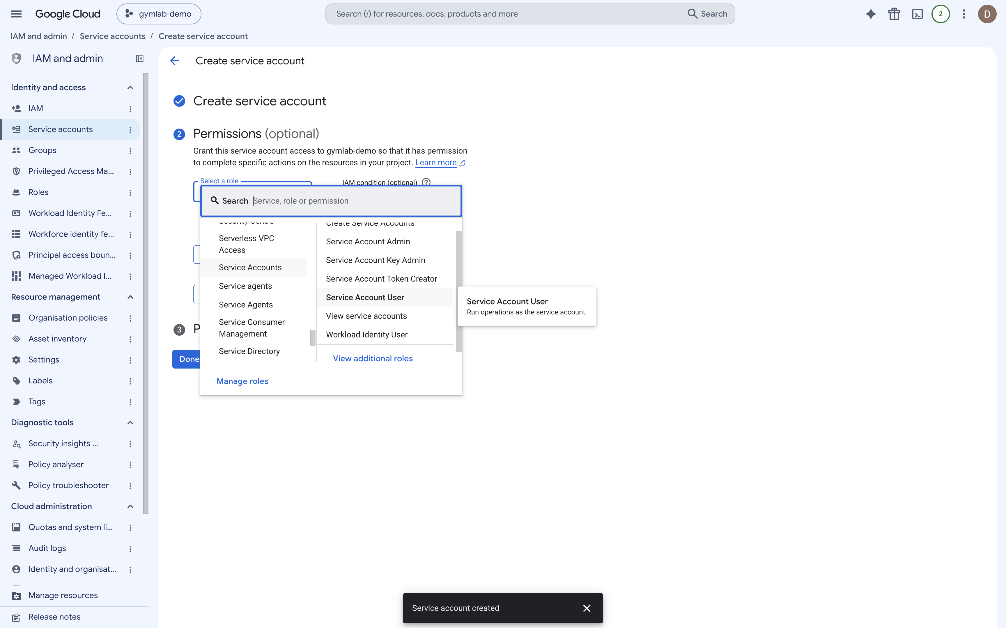Open Policy troubleshooter in sidebar
The width and height of the screenshot is (1006, 628).
click(70, 485)
